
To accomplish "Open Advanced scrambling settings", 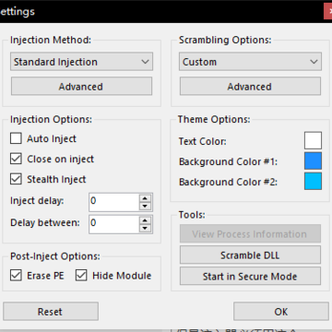I will 250,87.
